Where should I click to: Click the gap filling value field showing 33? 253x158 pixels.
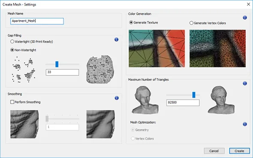(62, 72)
